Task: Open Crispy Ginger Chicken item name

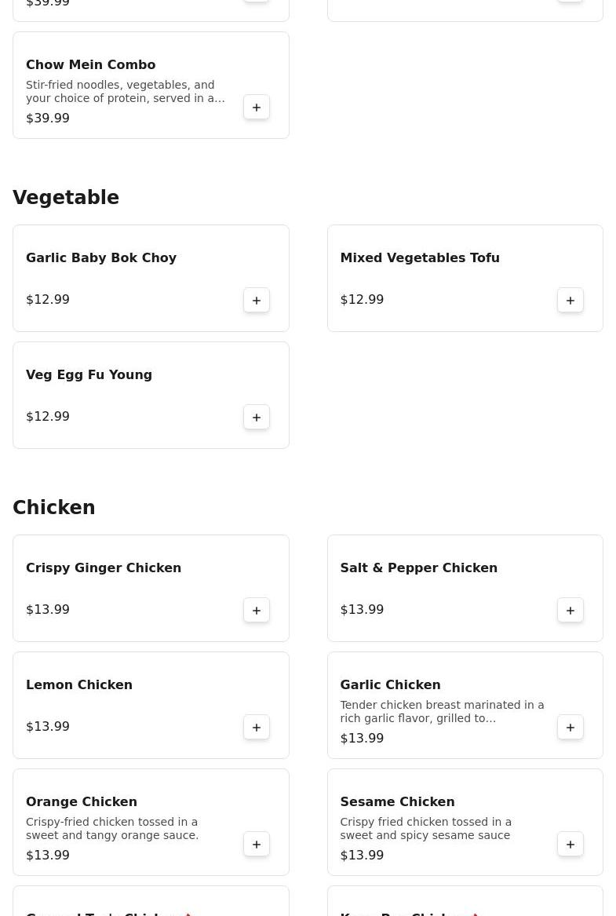Action: pyautogui.click(x=104, y=568)
